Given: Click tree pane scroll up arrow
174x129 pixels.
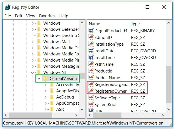Looking at the screenshot, I should (x=82, y=23).
